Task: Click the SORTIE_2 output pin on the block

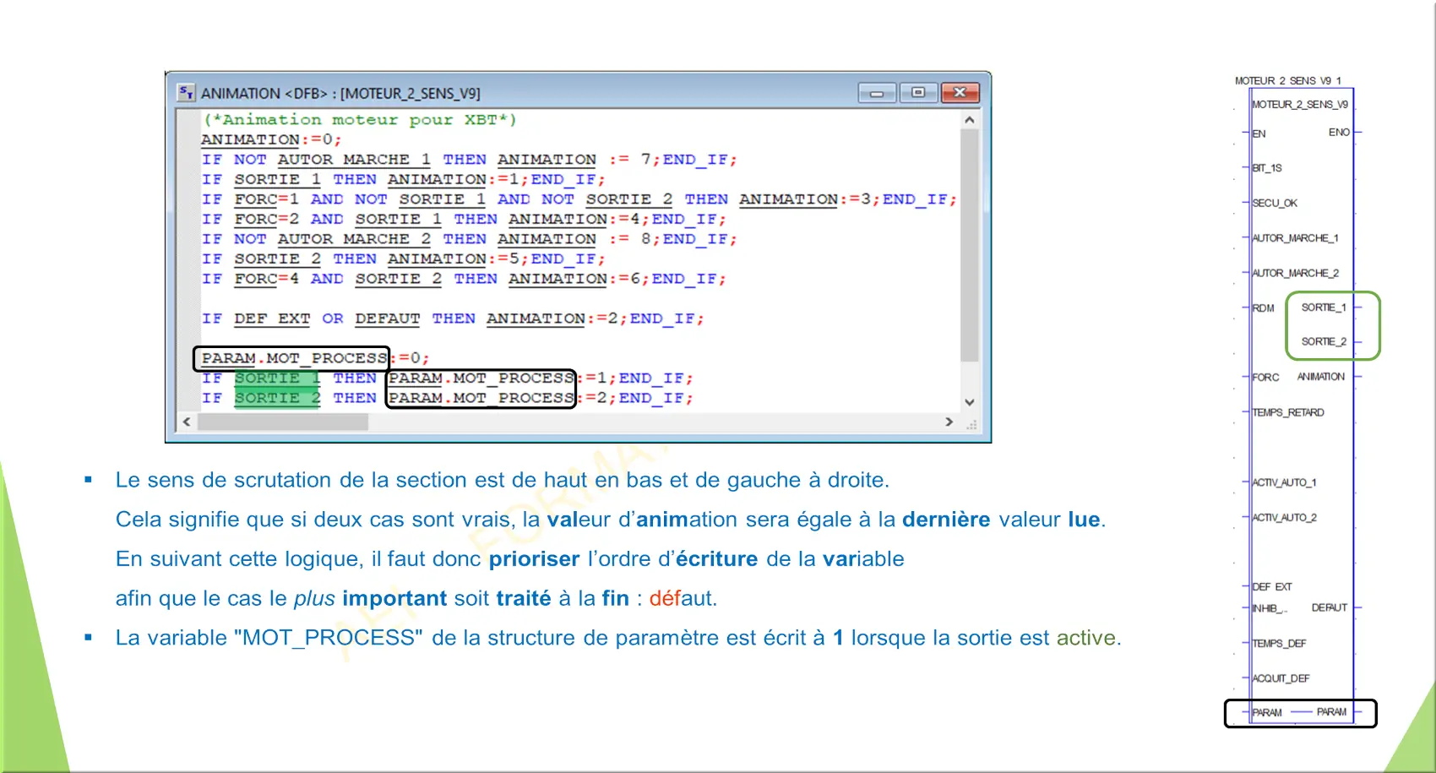Action: 1324,341
